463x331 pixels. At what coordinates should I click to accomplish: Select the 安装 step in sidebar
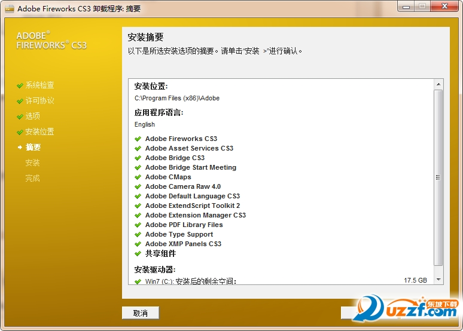[x=32, y=163]
